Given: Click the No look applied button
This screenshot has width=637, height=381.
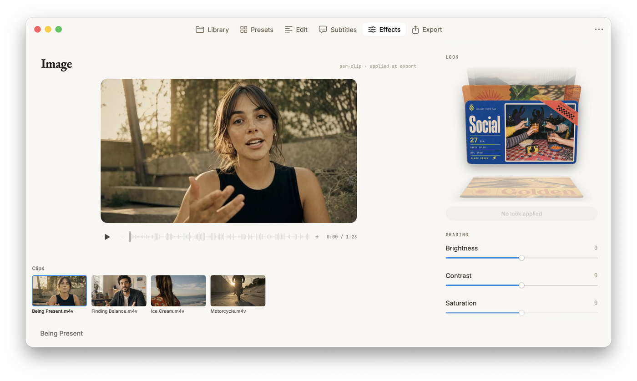Looking at the screenshot, I should (521, 213).
